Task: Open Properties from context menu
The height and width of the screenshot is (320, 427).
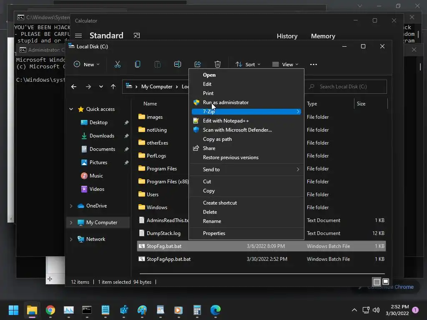Action: click(x=246, y=233)
